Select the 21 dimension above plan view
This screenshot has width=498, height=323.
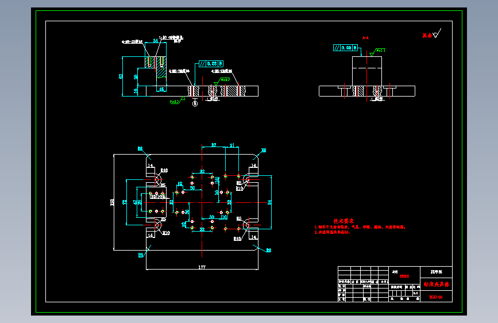coord(232,145)
